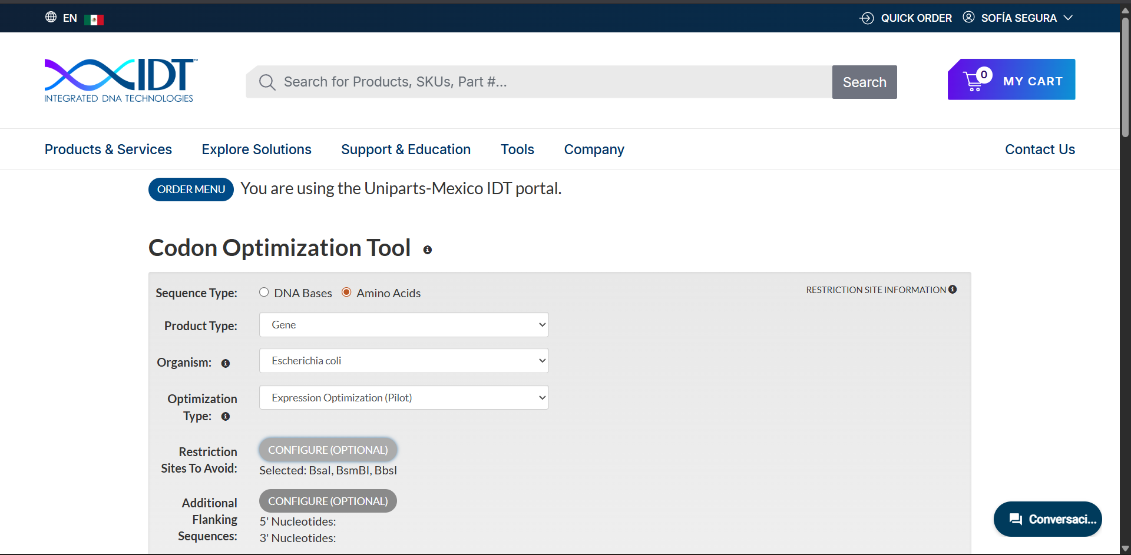1131x555 pixels.
Task: Open the Products & Services menu
Action: pos(108,149)
